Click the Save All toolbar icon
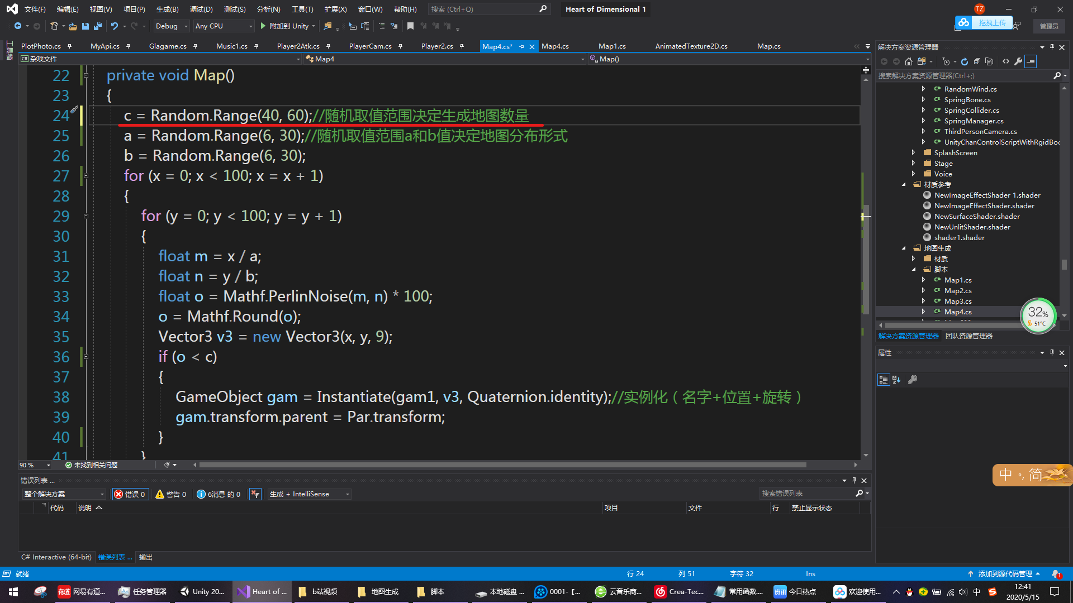The width and height of the screenshot is (1073, 603). (98, 26)
